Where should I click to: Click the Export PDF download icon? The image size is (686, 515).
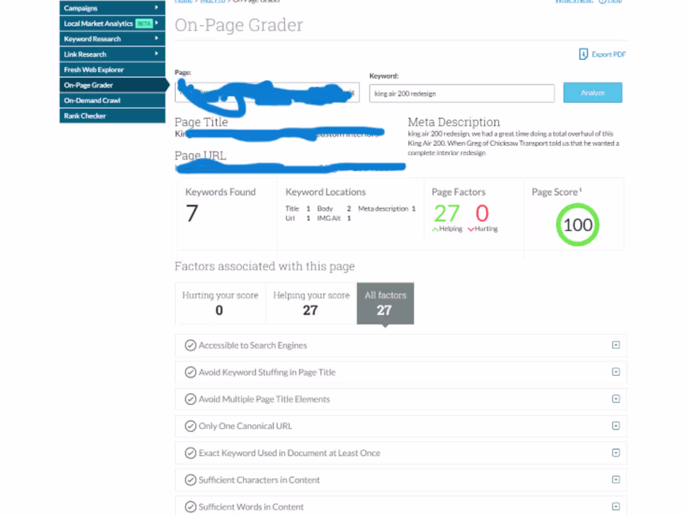pos(582,54)
